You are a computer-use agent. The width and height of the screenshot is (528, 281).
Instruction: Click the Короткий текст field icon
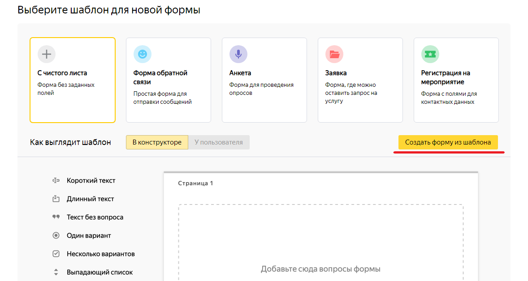[x=56, y=180]
